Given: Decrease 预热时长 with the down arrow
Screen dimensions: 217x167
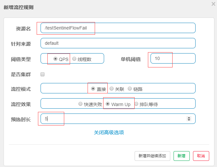Looking at the screenshot, I should point(189,120).
